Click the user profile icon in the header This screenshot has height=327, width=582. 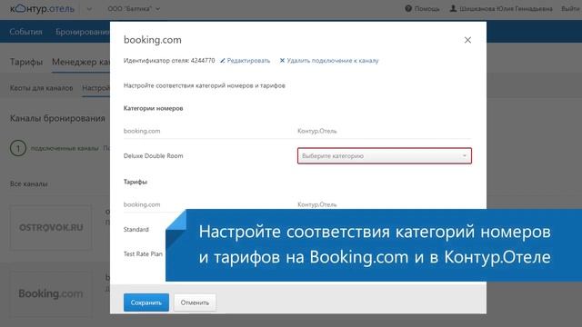tap(453, 8)
